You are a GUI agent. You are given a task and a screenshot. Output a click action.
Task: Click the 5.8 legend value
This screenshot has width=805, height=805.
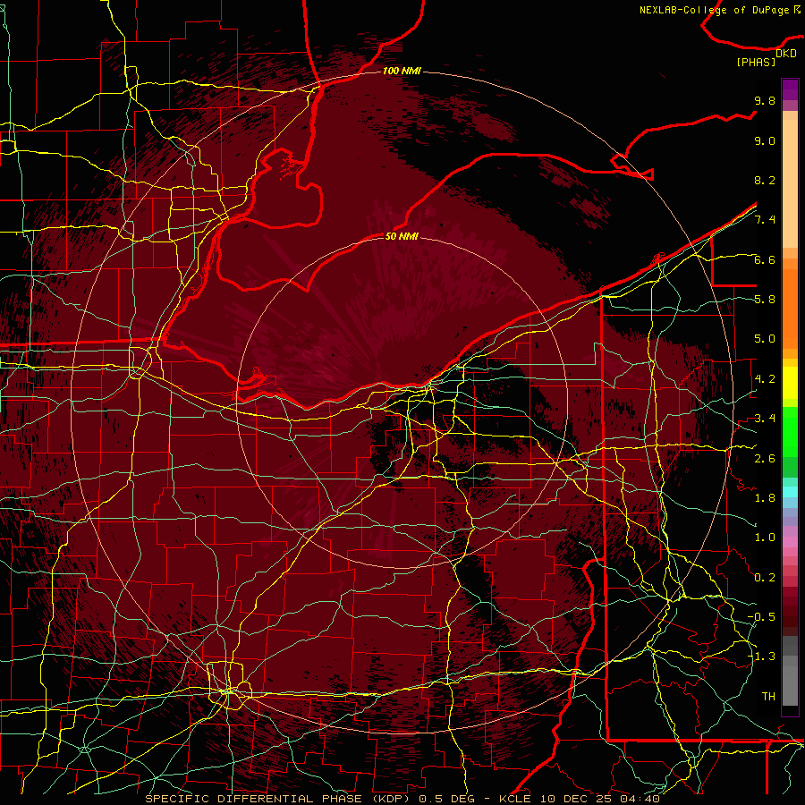click(765, 300)
